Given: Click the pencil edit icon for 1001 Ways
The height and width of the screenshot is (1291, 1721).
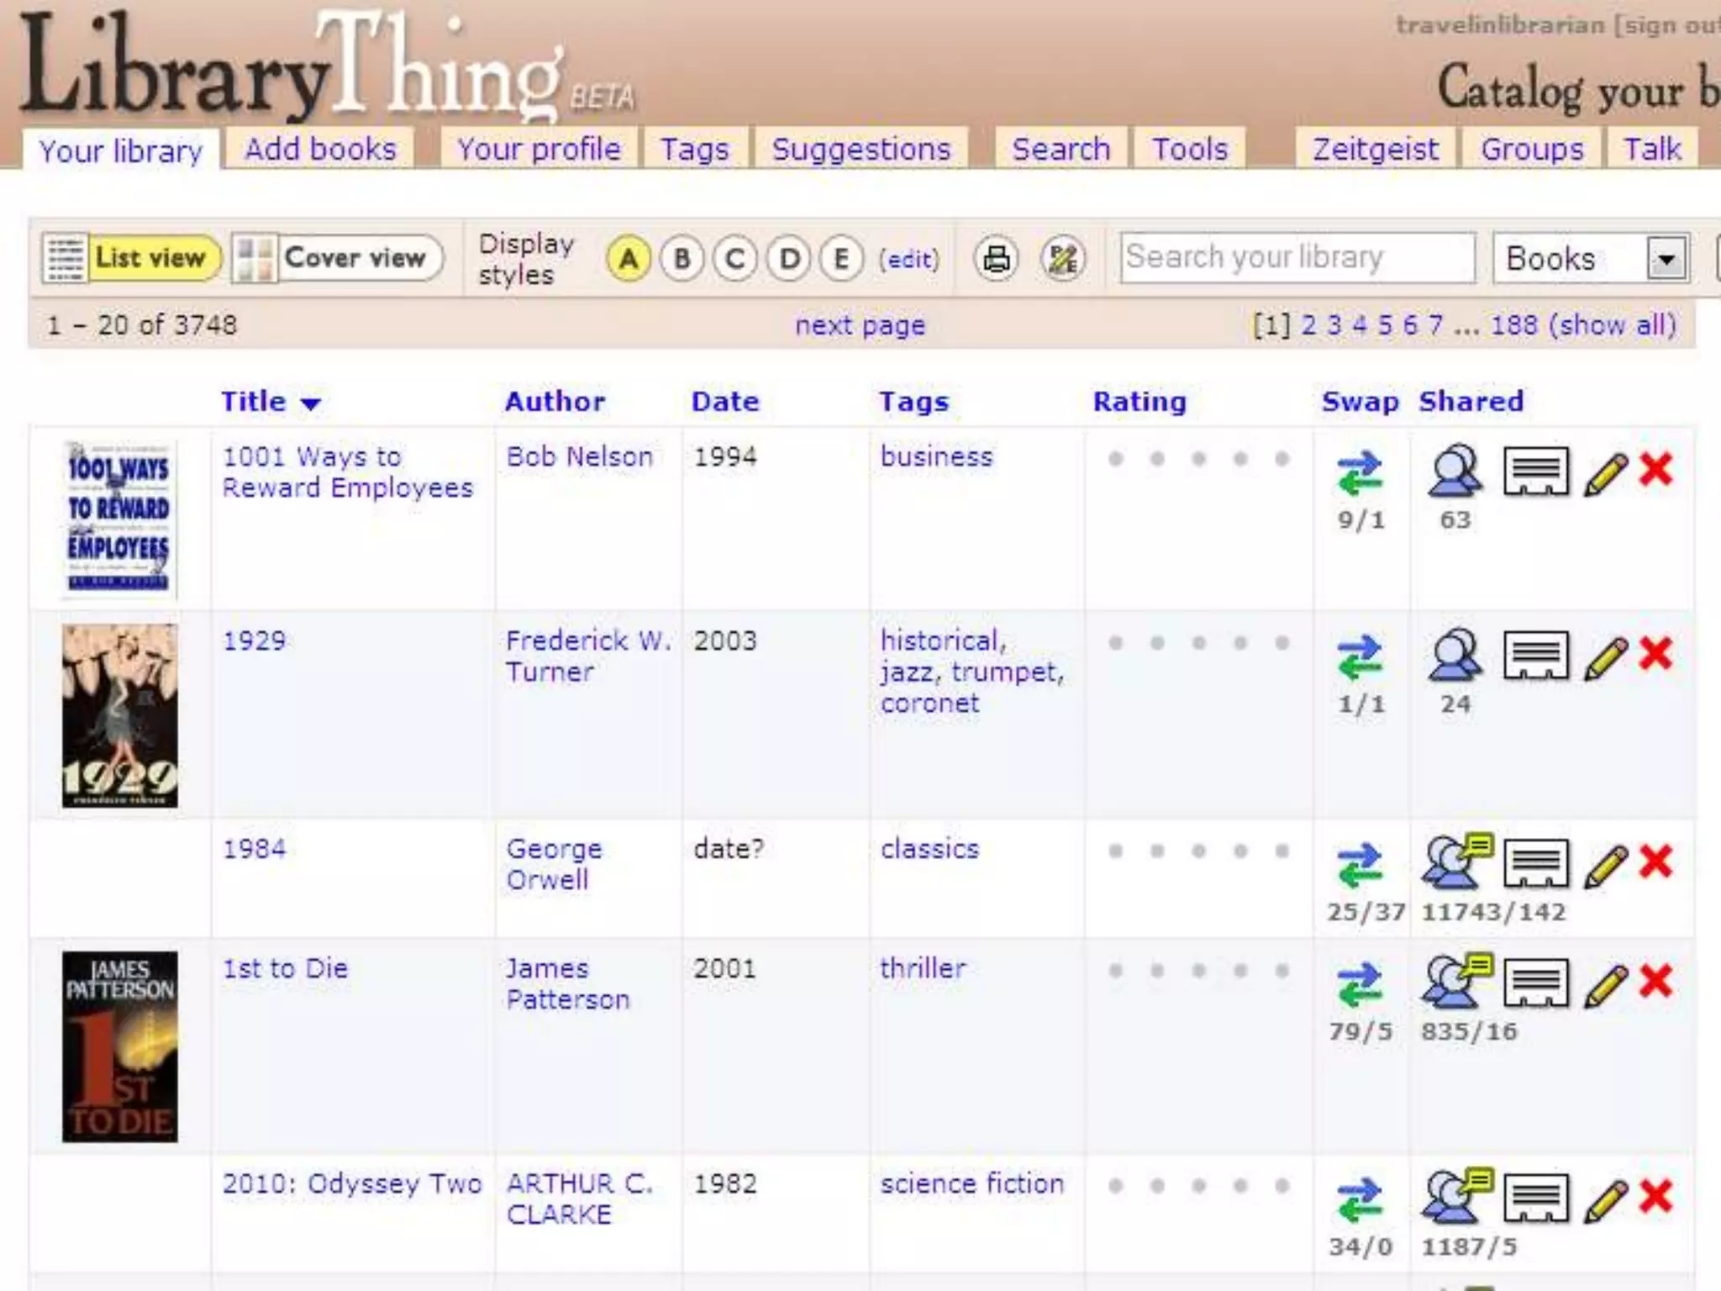Looking at the screenshot, I should point(1606,474).
